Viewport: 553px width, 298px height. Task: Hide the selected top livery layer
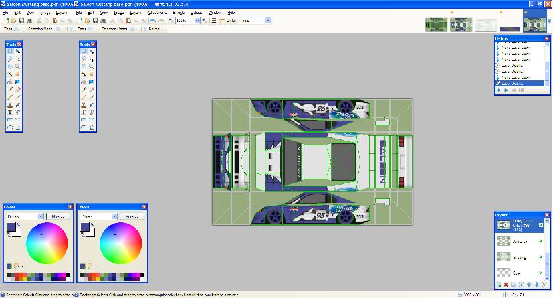(540, 225)
